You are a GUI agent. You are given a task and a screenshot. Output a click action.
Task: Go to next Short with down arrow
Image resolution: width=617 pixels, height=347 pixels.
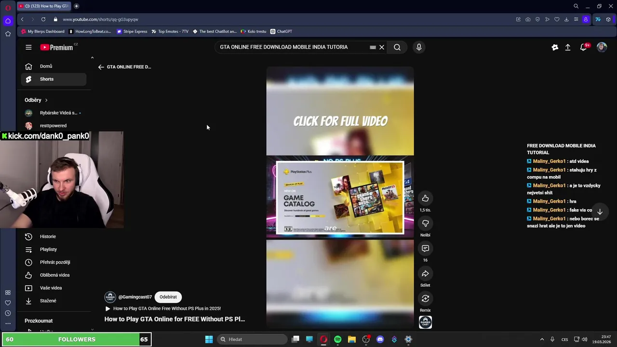[x=600, y=212]
